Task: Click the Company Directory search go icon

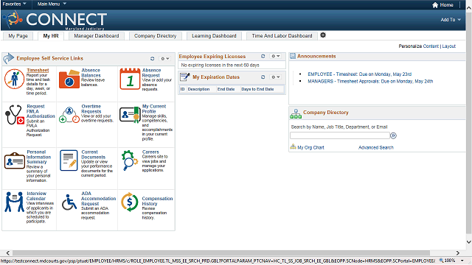Action: click(x=393, y=135)
